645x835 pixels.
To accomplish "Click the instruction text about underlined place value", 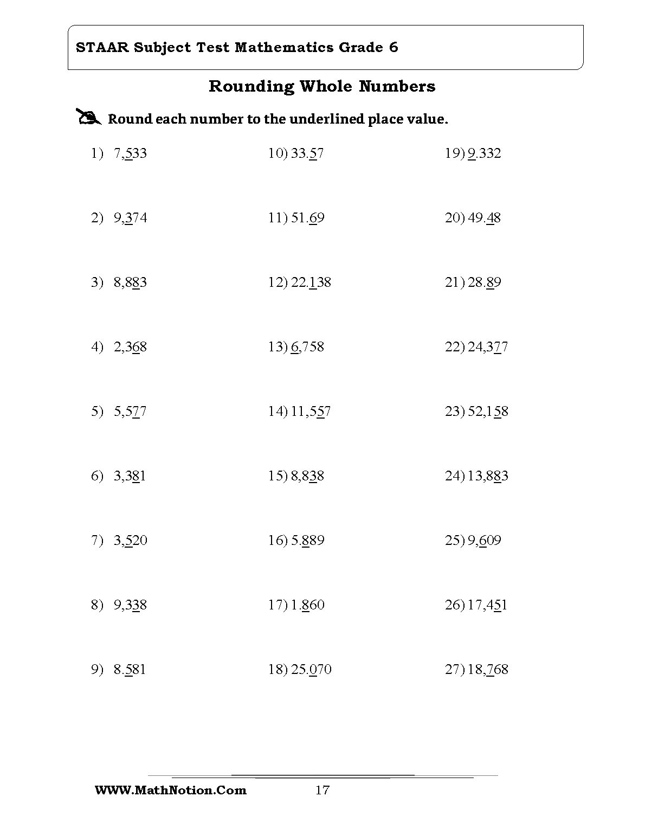I will pyautogui.click(x=278, y=119).
